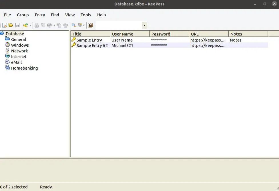The image size is (279, 191).
Task: Open the File menu
Action: (x=7, y=15)
